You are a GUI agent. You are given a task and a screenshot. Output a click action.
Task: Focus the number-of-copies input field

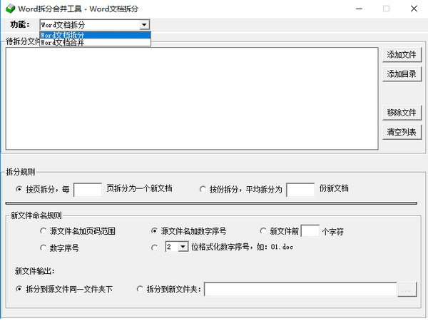tap(300, 190)
